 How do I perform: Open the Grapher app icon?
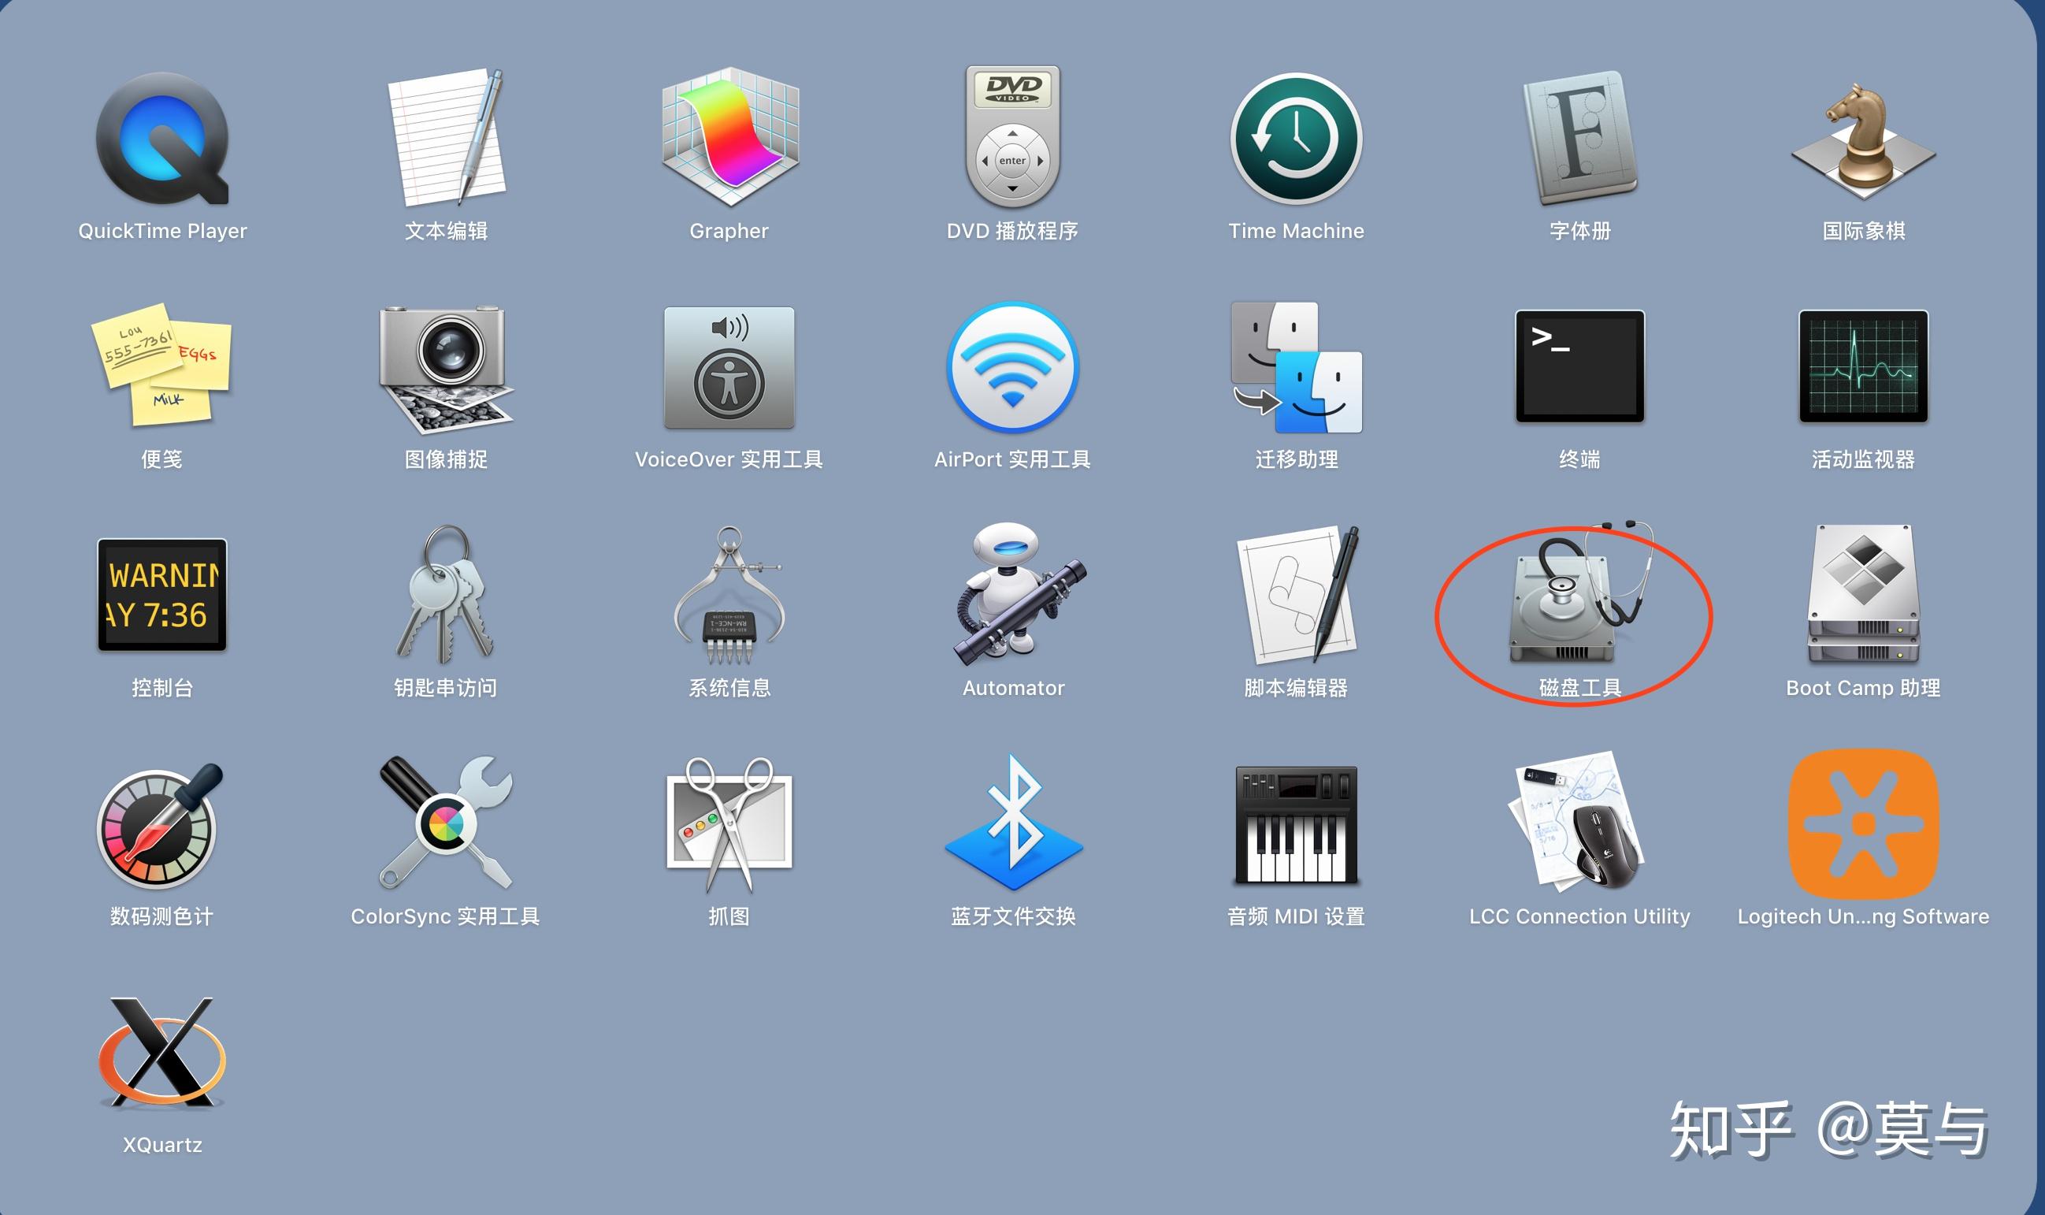[729, 138]
